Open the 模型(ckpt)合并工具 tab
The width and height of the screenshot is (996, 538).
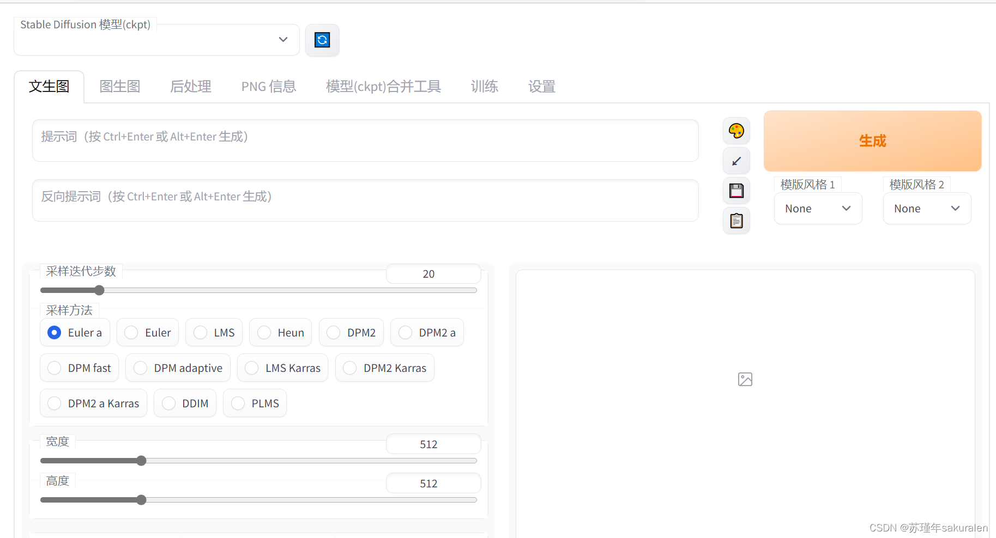tap(383, 87)
